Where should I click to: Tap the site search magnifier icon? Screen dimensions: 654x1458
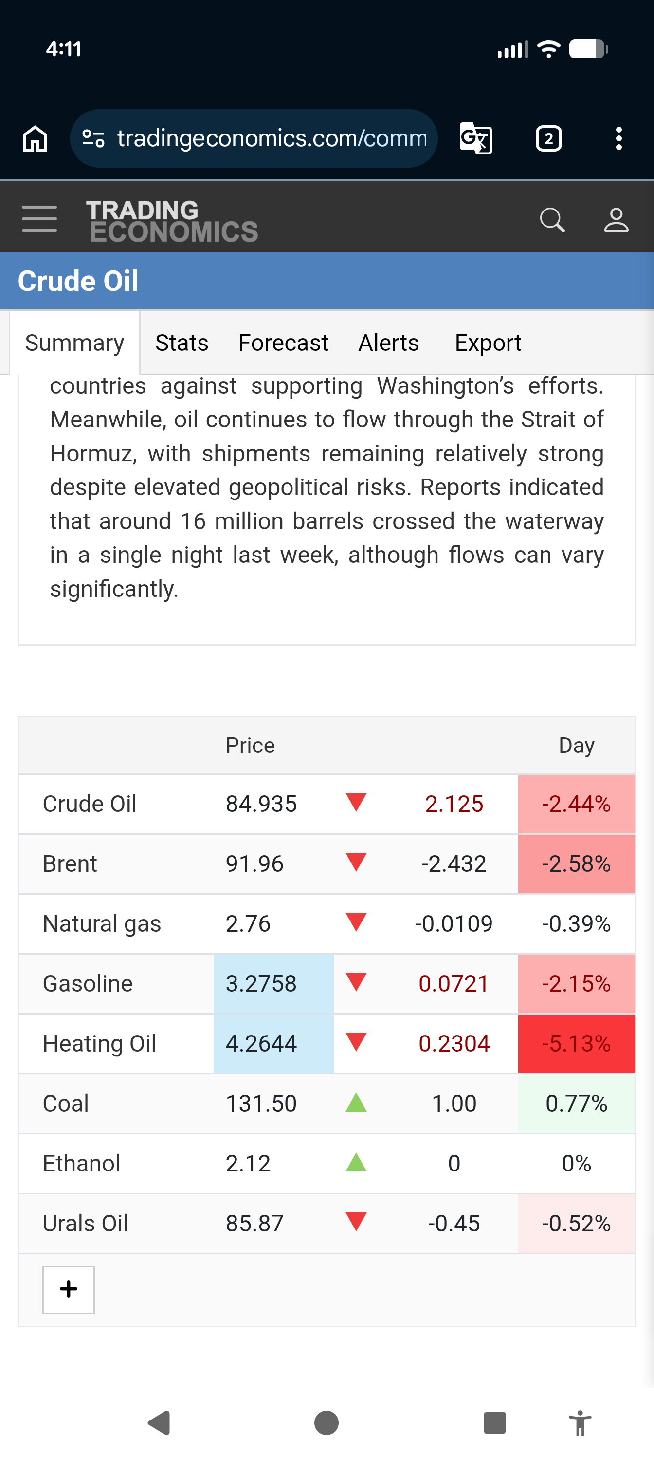coord(552,220)
